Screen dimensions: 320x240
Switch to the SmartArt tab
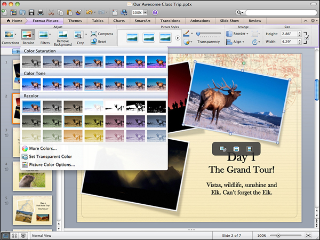[142, 20]
